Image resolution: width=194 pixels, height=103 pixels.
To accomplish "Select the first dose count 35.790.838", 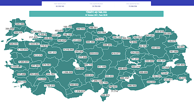I will tap(96, 6).
